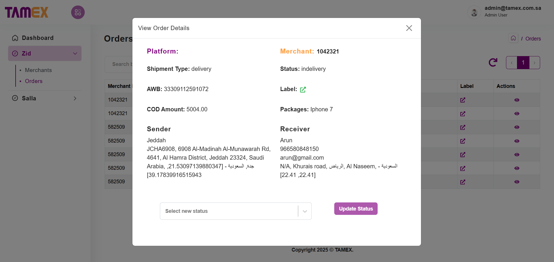Close the View Order Details dialog
This screenshot has width=554, height=262.
click(409, 28)
